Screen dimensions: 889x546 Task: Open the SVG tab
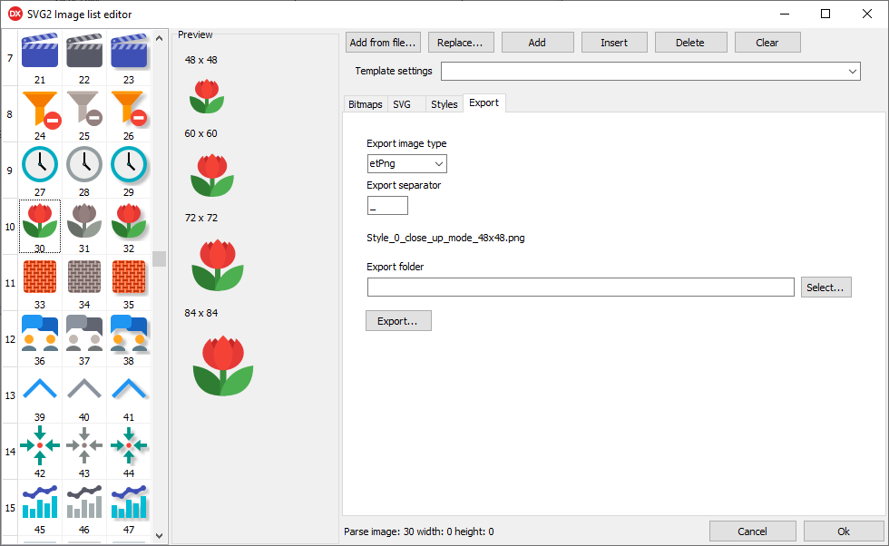402,104
